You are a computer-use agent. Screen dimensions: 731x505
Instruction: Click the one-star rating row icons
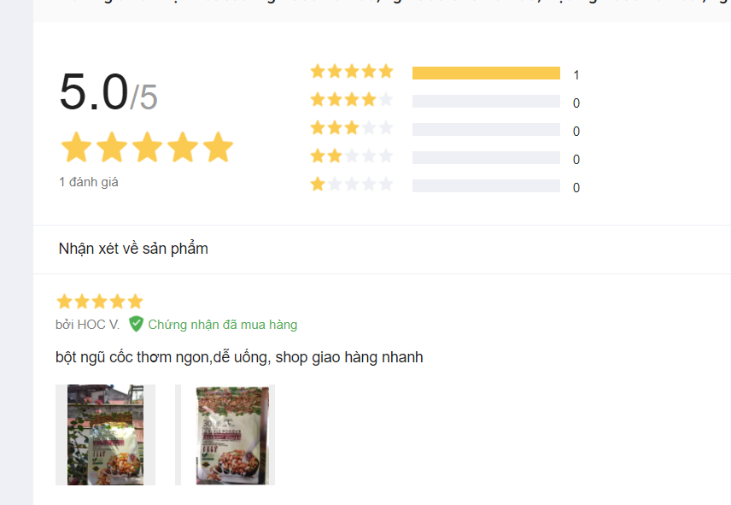tap(351, 185)
